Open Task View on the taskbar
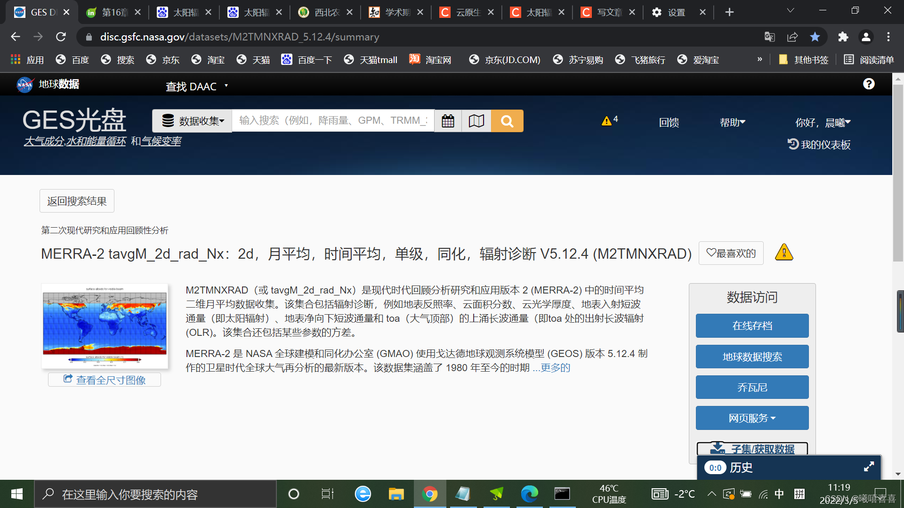This screenshot has width=904, height=508. point(327,494)
